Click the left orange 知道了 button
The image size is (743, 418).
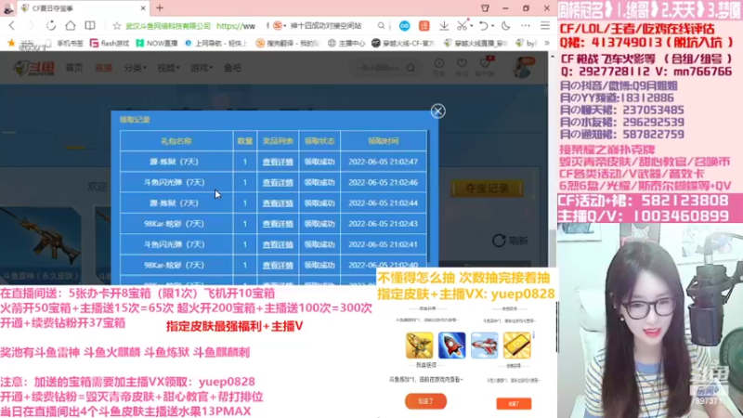[425, 401]
